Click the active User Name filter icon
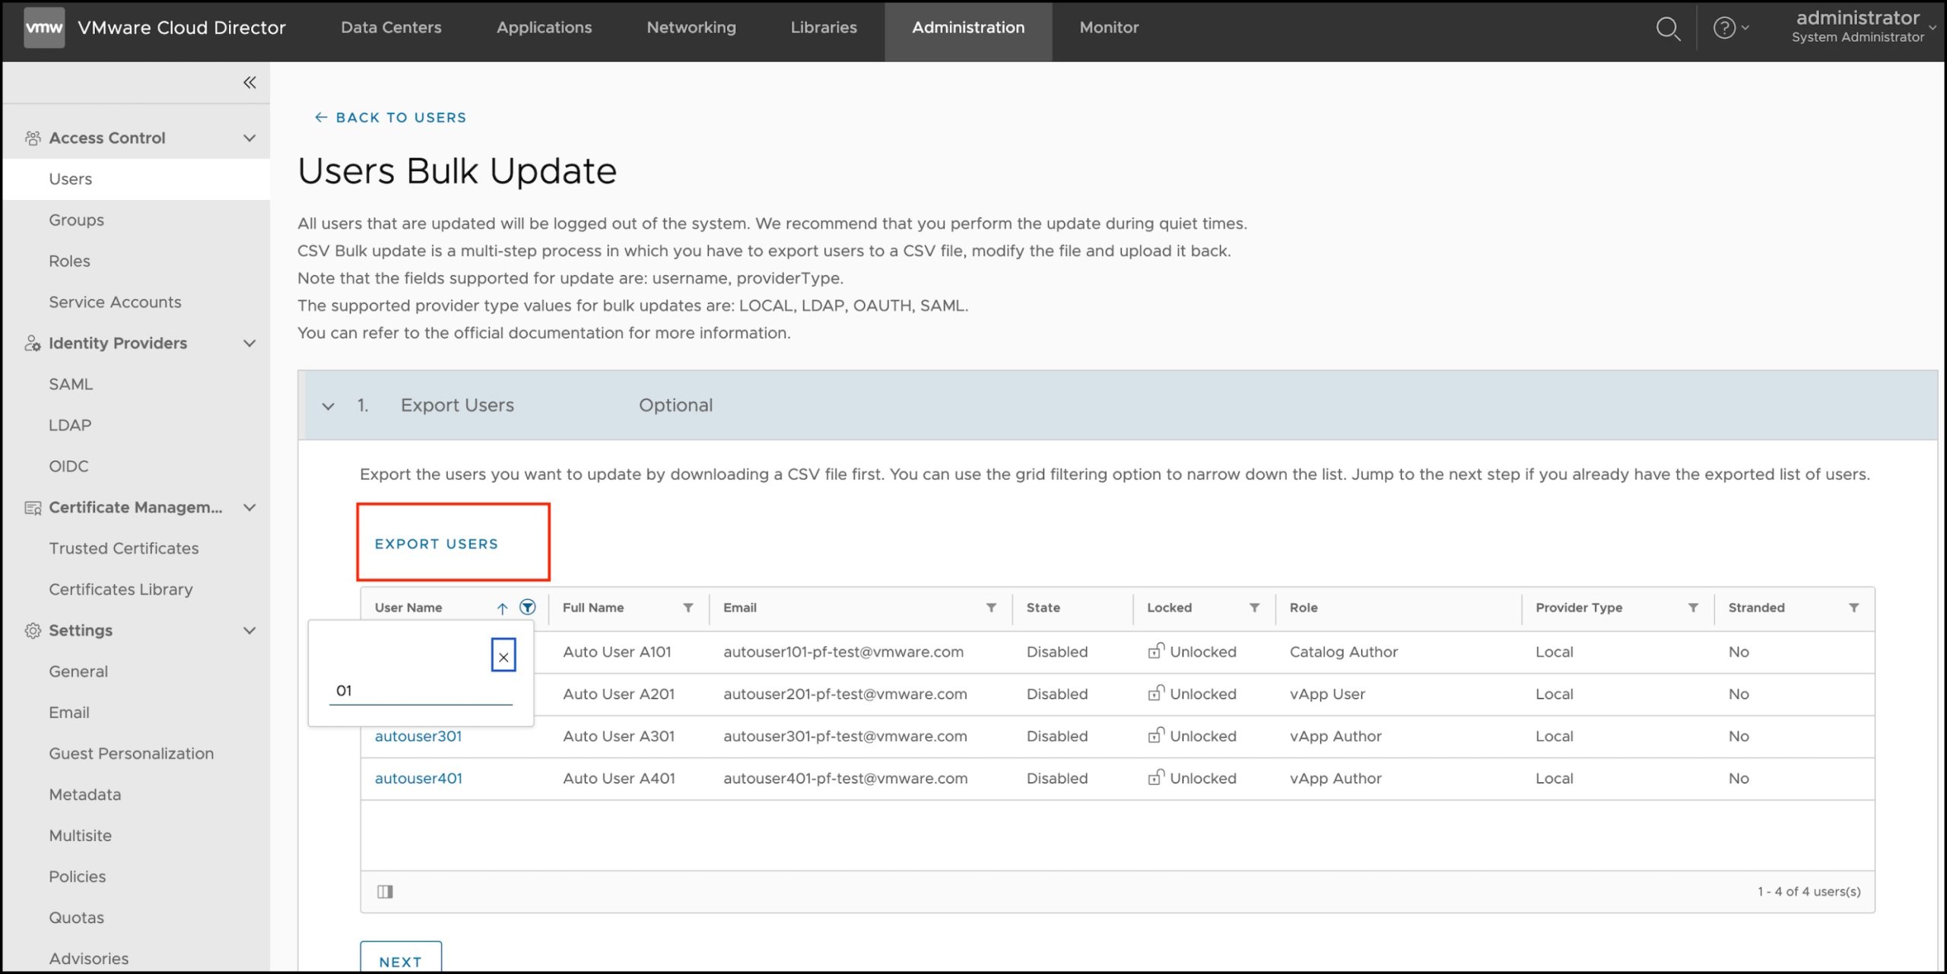The width and height of the screenshot is (1947, 974). coord(527,607)
